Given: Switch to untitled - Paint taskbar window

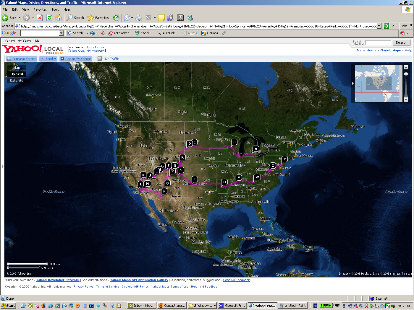Looking at the screenshot, I should (292, 306).
